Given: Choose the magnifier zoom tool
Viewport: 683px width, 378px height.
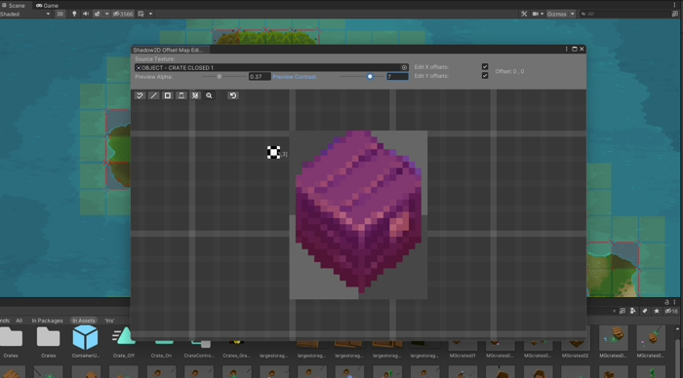Looking at the screenshot, I should click(209, 95).
